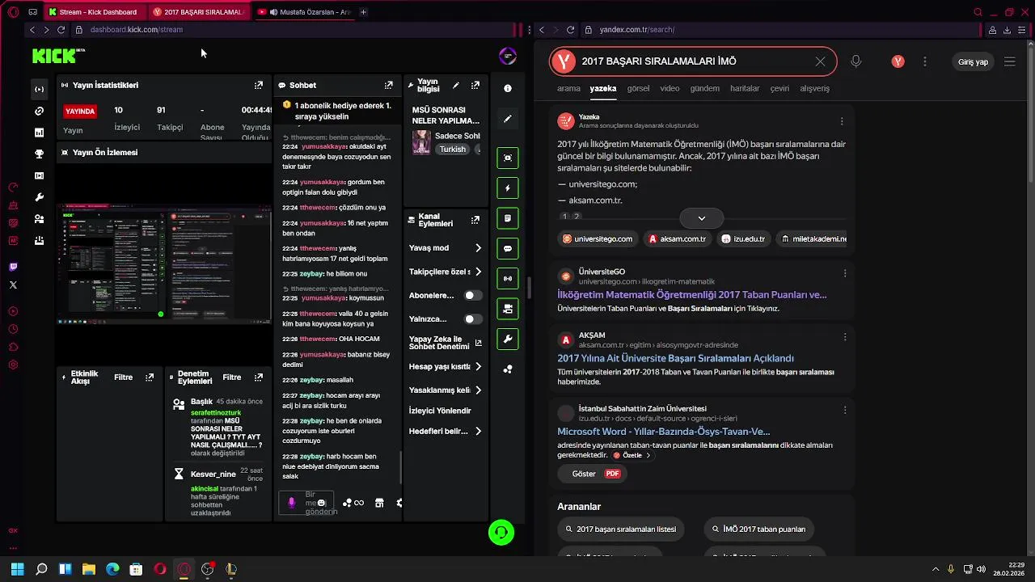Click the green headset support button
Image resolution: width=1035 pixels, height=582 pixels.
[501, 532]
